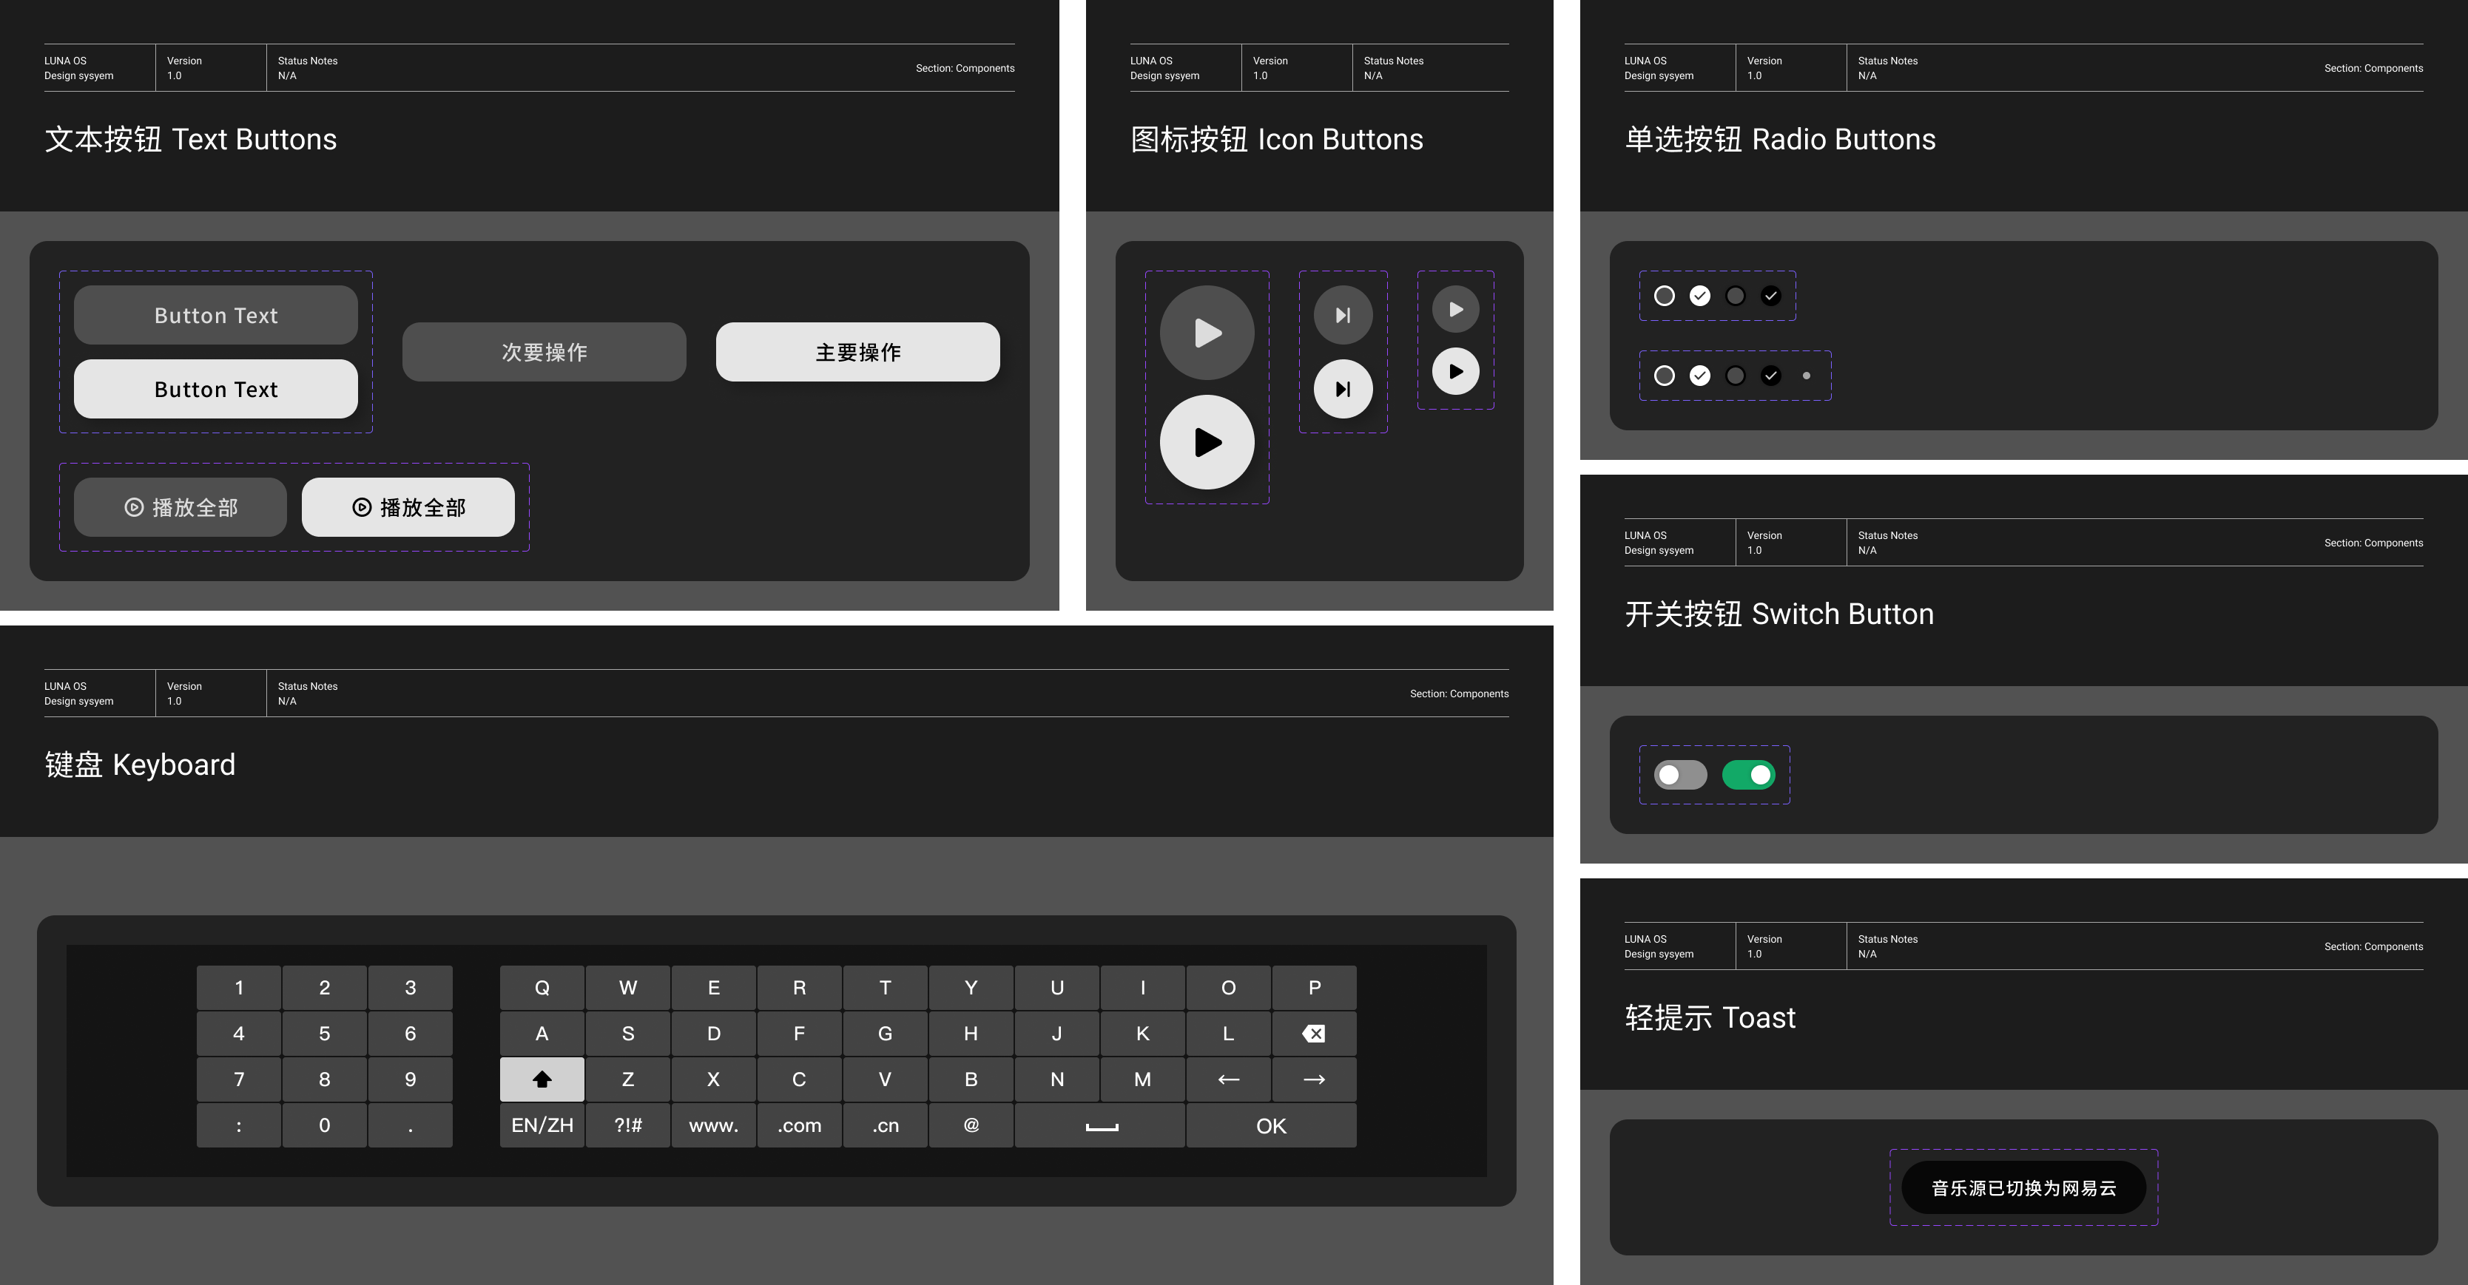The width and height of the screenshot is (2468, 1285).
Task: Click the large dark gray play button
Action: (1206, 333)
